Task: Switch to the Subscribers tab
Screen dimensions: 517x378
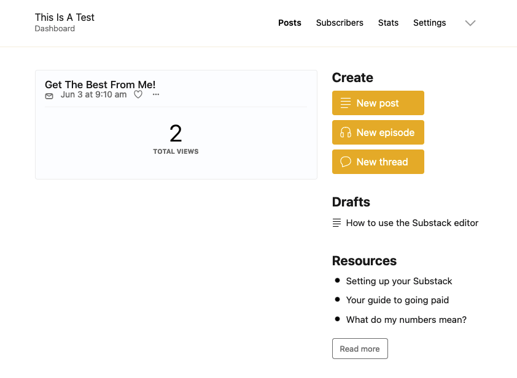Action: pos(340,23)
